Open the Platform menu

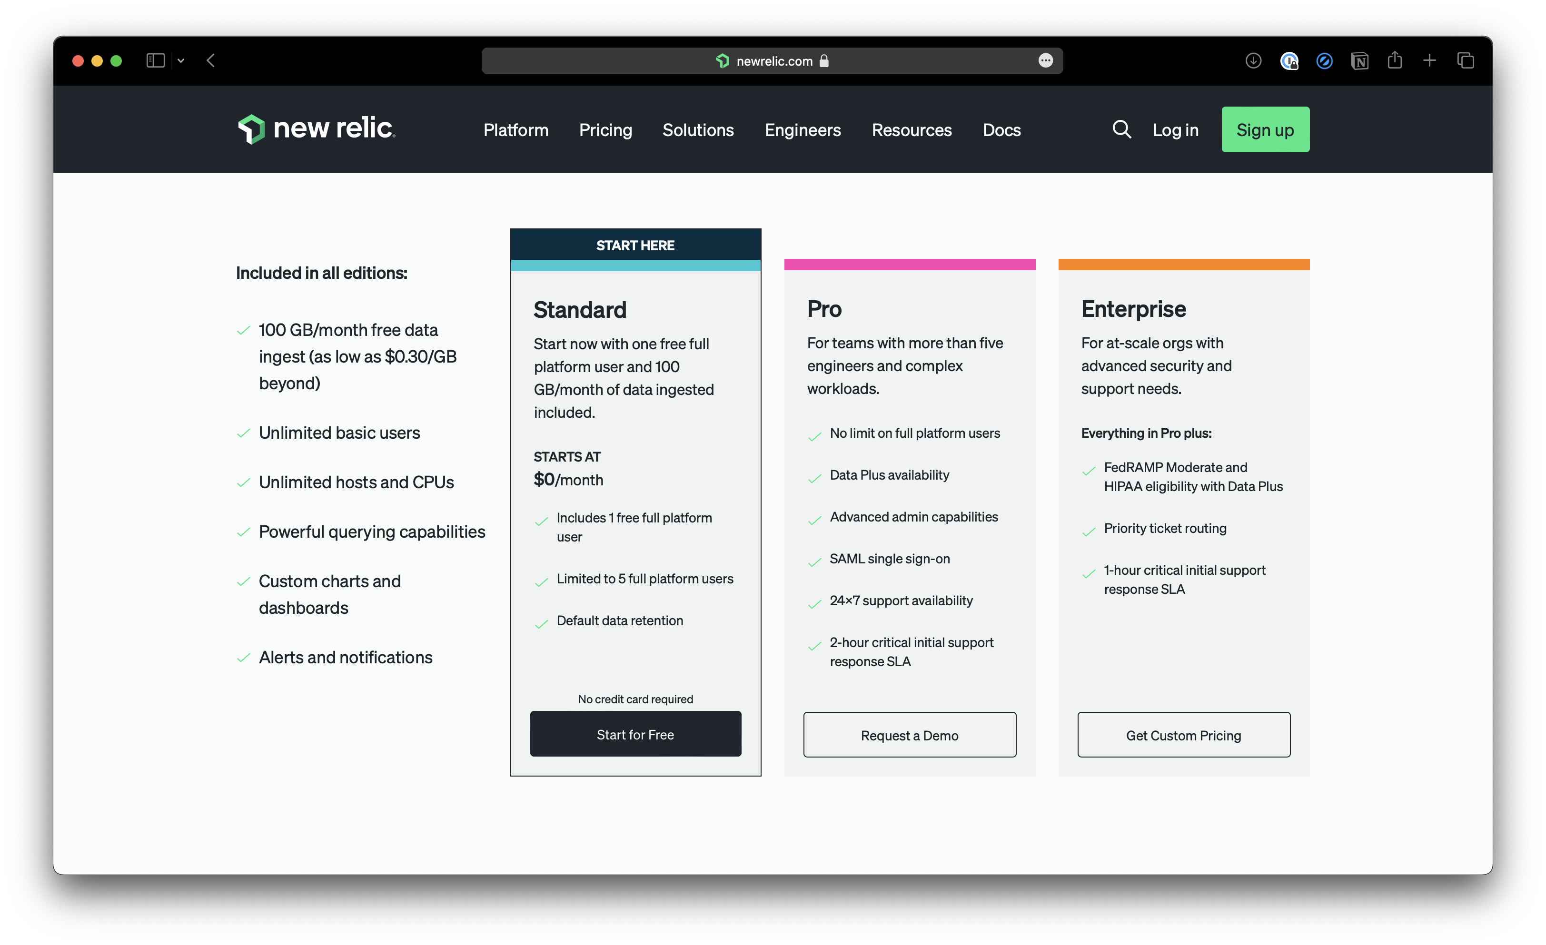(515, 130)
